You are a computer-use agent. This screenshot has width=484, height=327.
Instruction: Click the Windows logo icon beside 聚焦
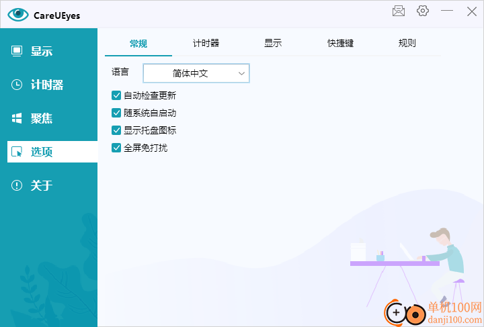pos(17,118)
